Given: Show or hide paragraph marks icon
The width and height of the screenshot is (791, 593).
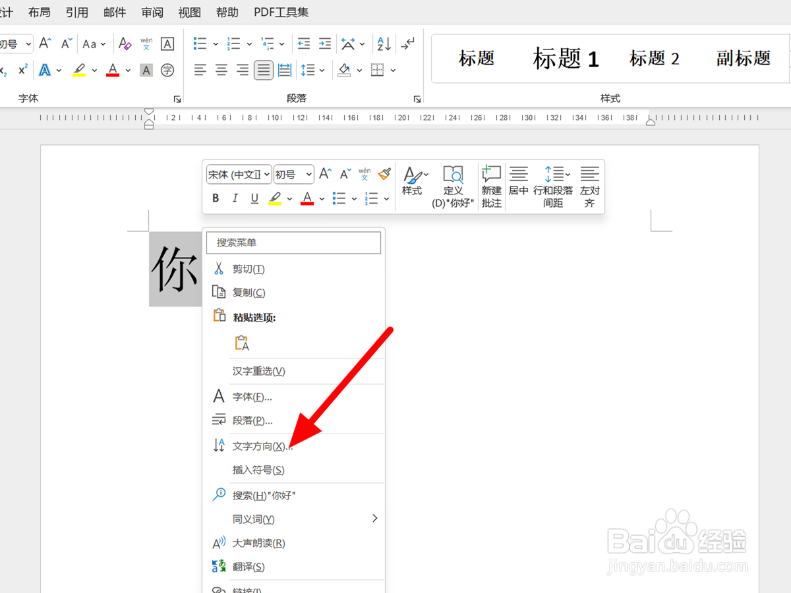Looking at the screenshot, I should (409, 43).
